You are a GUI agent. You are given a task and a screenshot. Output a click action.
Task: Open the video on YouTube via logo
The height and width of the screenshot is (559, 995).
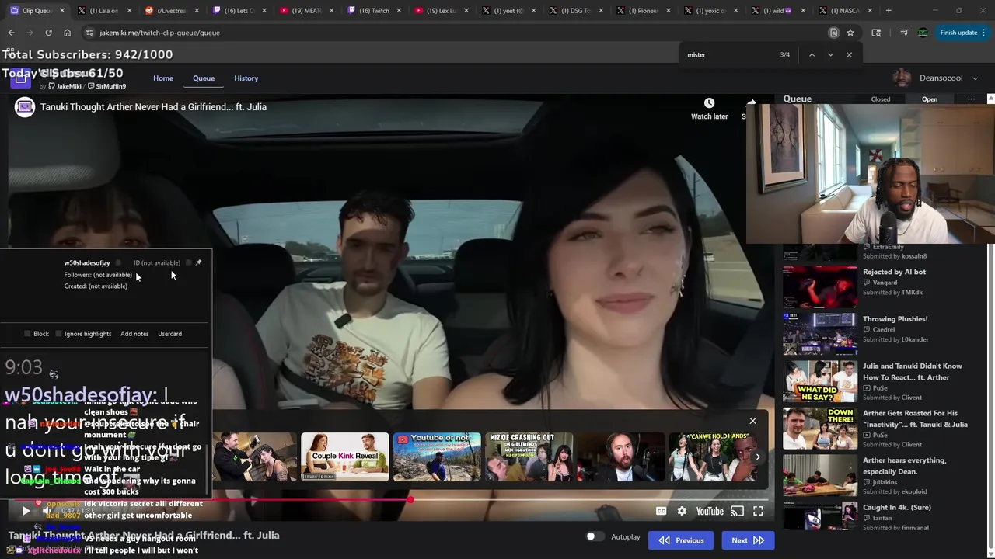tap(710, 511)
